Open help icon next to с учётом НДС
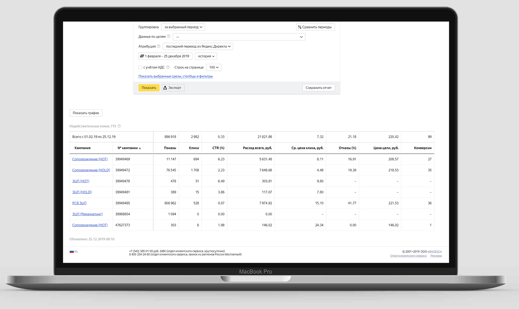This screenshot has height=309, width=519. point(168,67)
